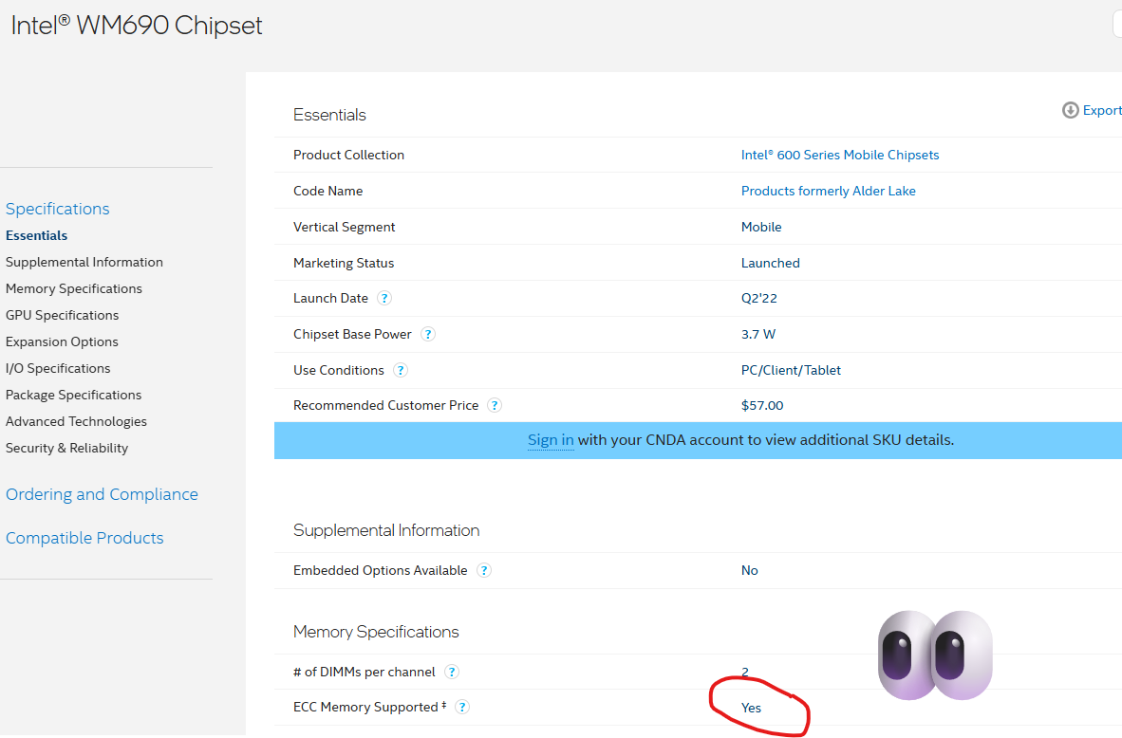Open DIMMs per channel help icon
The width and height of the screenshot is (1122, 738).
coord(452,672)
